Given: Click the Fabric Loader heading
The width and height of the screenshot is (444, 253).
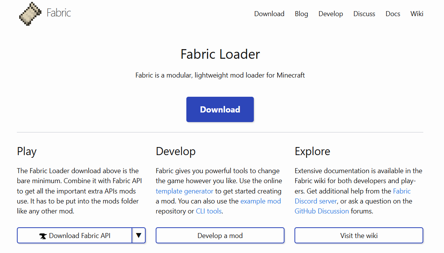Looking at the screenshot, I should (220, 54).
